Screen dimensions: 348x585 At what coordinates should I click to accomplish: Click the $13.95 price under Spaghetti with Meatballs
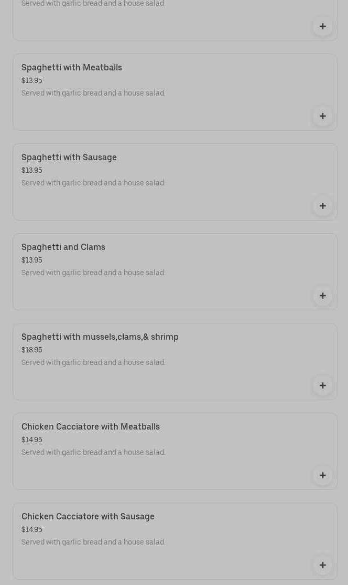pyautogui.click(x=32, y=80)
